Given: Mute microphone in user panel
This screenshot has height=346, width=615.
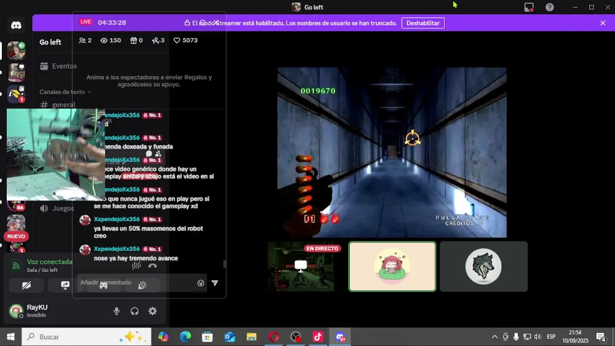Looking at the screenshot, I should (116, 311).
